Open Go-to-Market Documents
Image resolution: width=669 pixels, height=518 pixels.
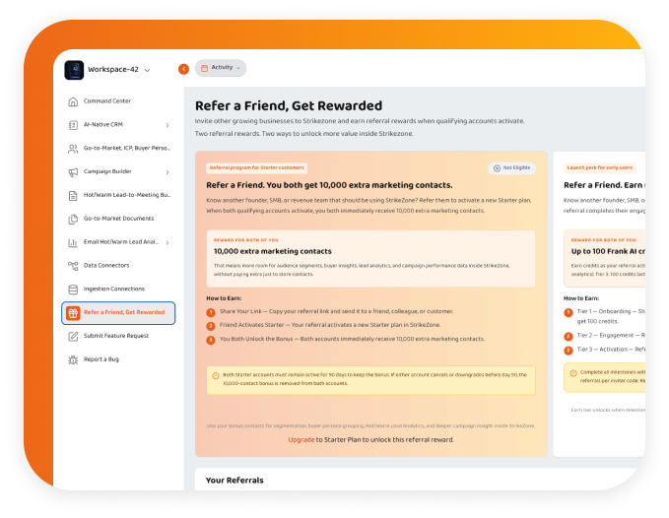pos(118,219)
